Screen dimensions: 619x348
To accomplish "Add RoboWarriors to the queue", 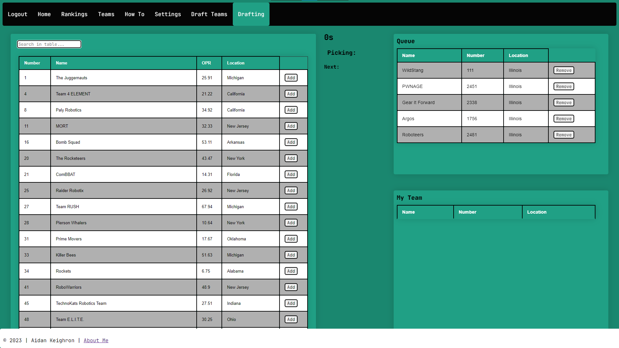I will pos(291,287).
